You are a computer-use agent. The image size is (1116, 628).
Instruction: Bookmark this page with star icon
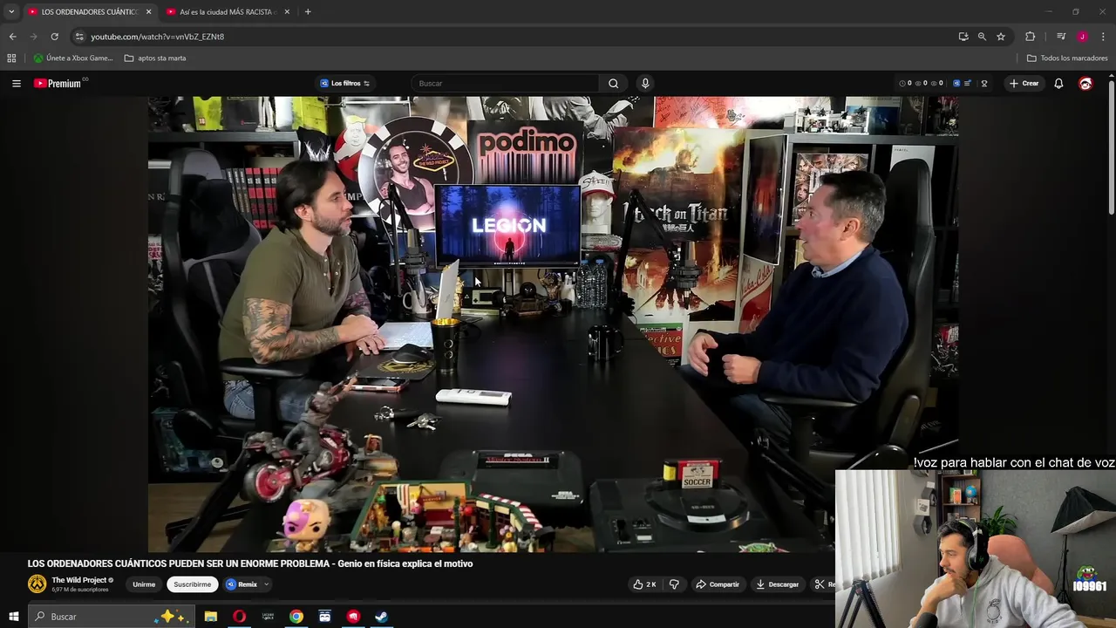[x=1001, y=37]
